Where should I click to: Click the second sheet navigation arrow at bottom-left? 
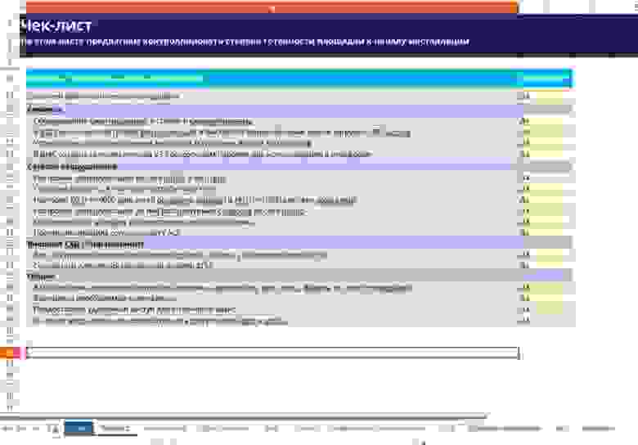(x=21, y=429)
